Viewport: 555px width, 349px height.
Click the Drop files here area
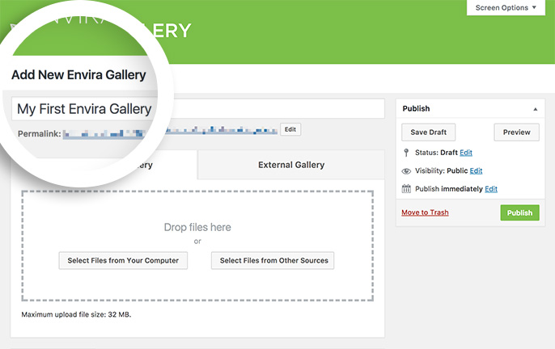(x=197, y=246)
